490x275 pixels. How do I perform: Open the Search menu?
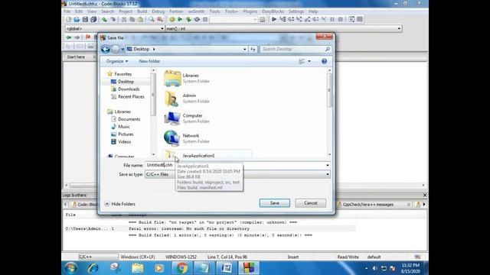point(107,11)
